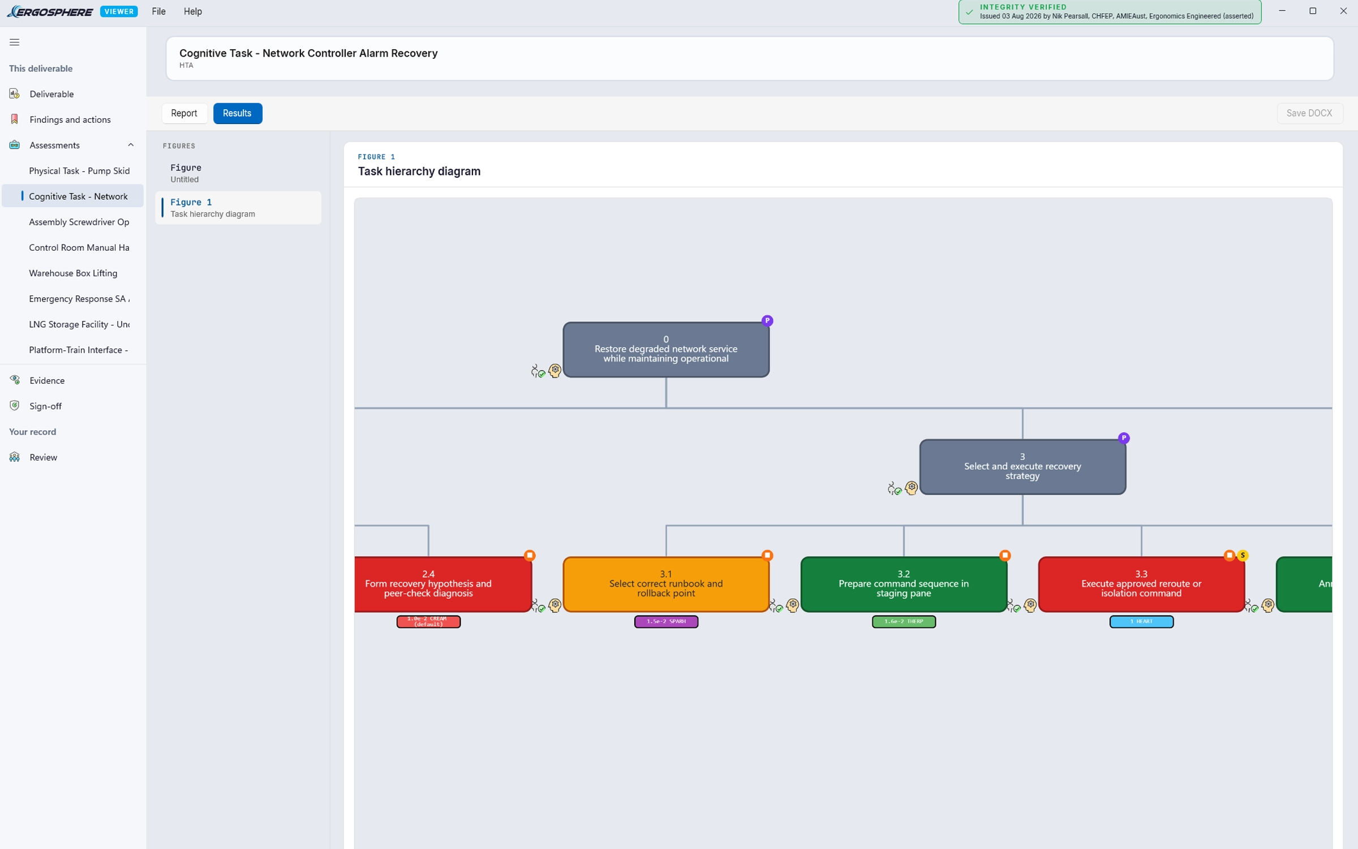1358x849 pixels.
Task: Switch to the Results tab
Action: coord(237,113)
